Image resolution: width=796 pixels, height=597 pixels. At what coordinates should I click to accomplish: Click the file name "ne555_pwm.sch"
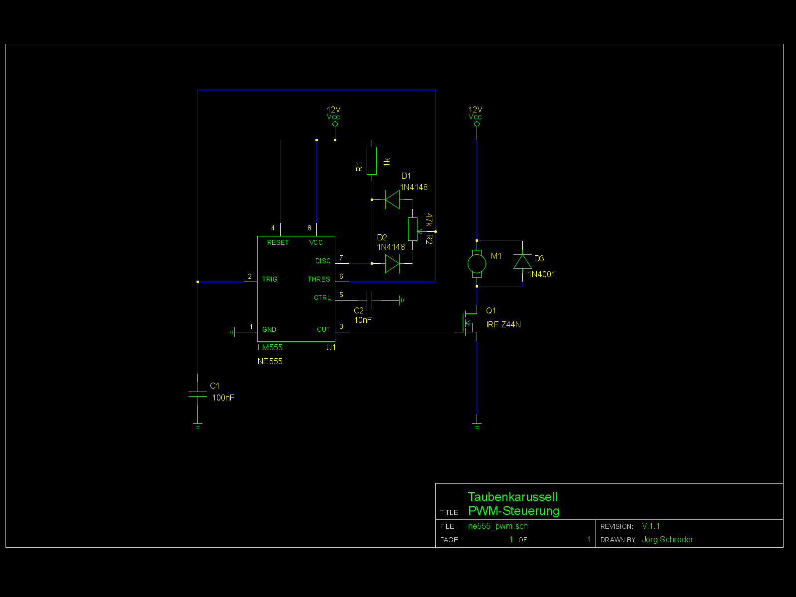click(497, 526)
